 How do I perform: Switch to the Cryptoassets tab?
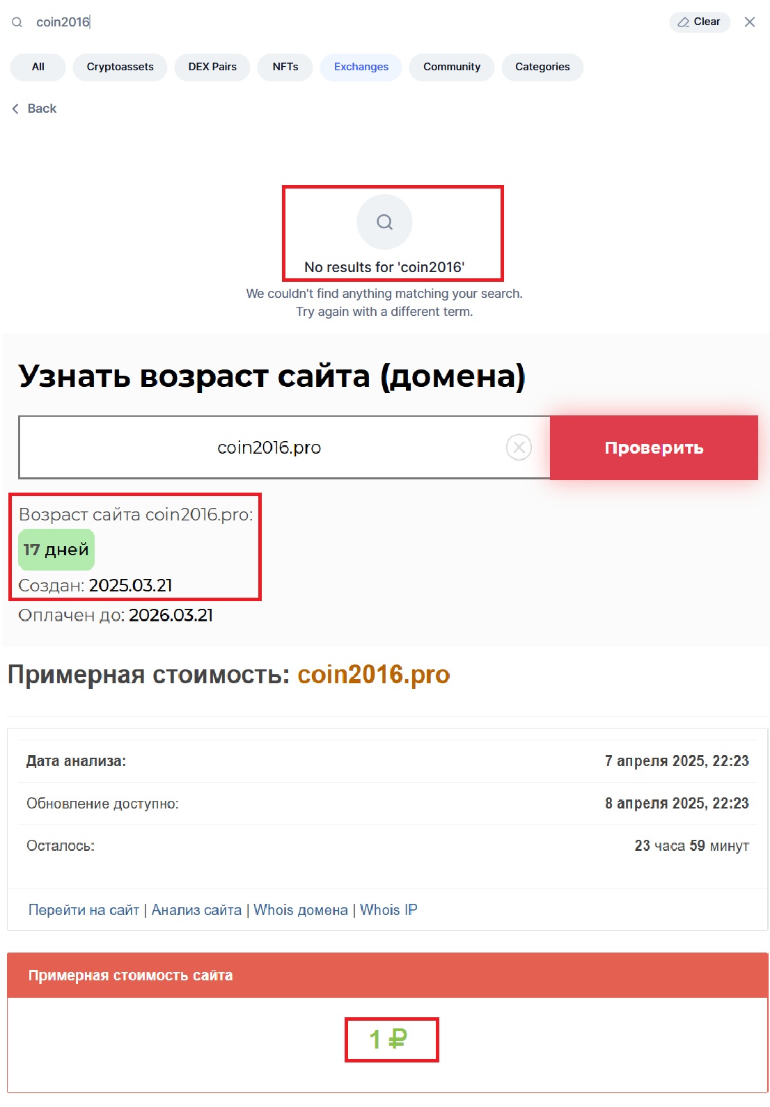[x=120, y=67]
